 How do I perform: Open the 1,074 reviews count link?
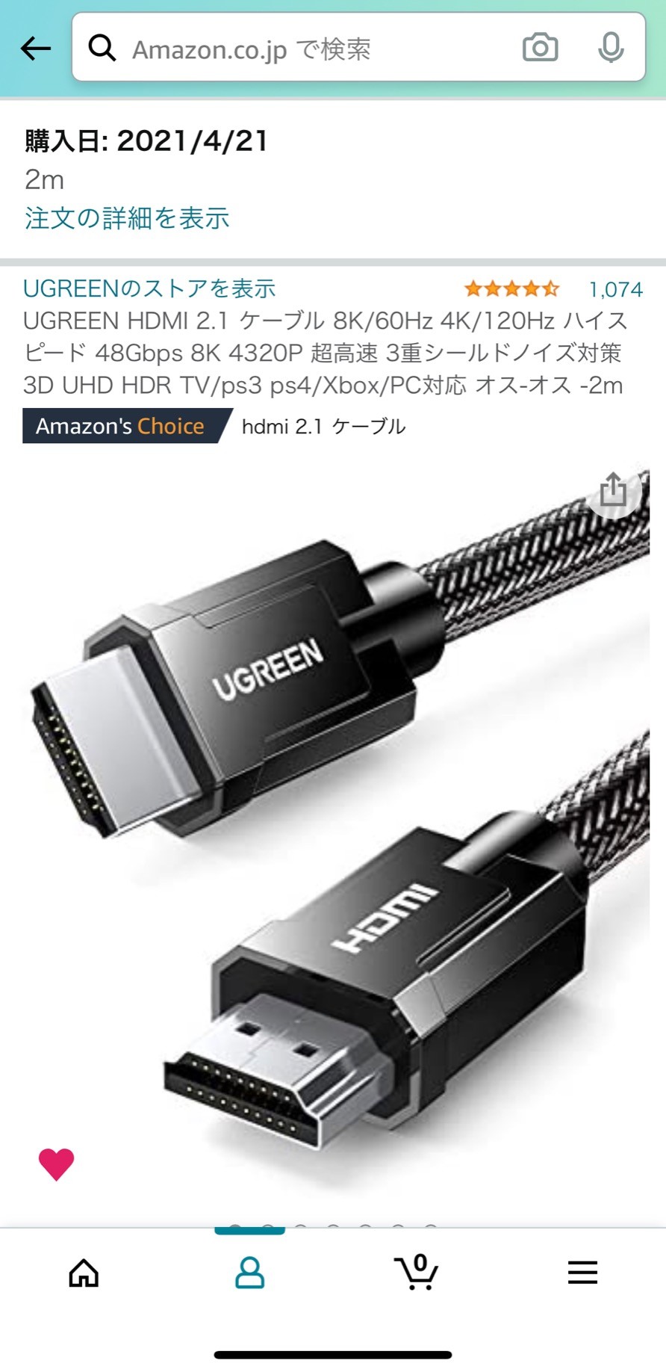[615, 289]
